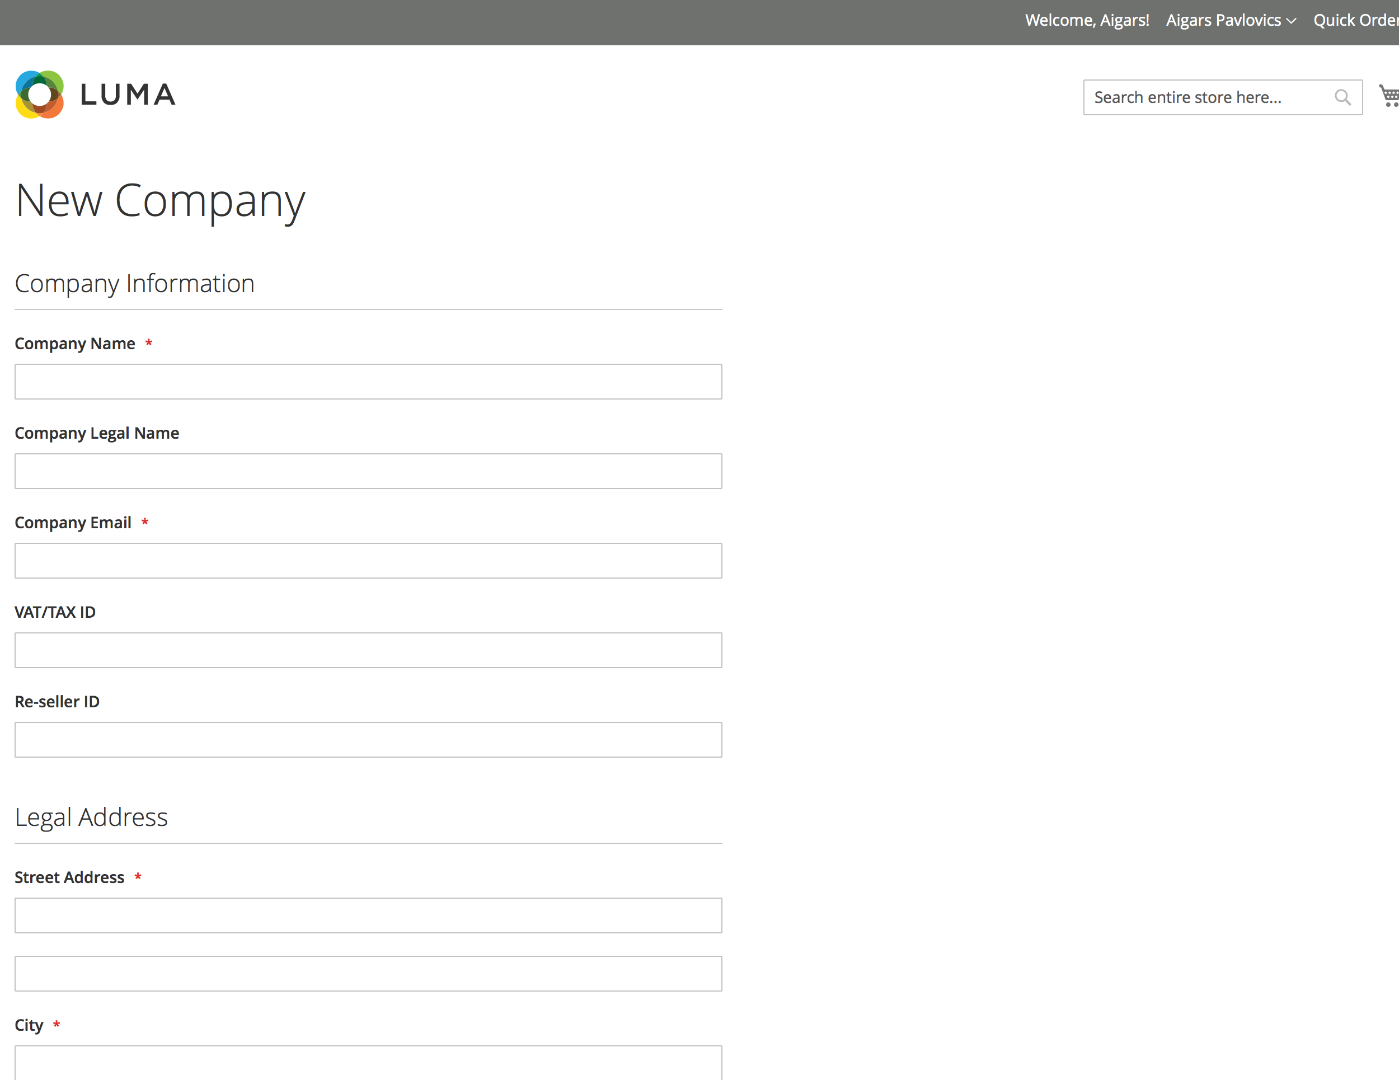Click the Street Address label
The width and height of the screenshot is (1399, 1080).
(69, 877)
